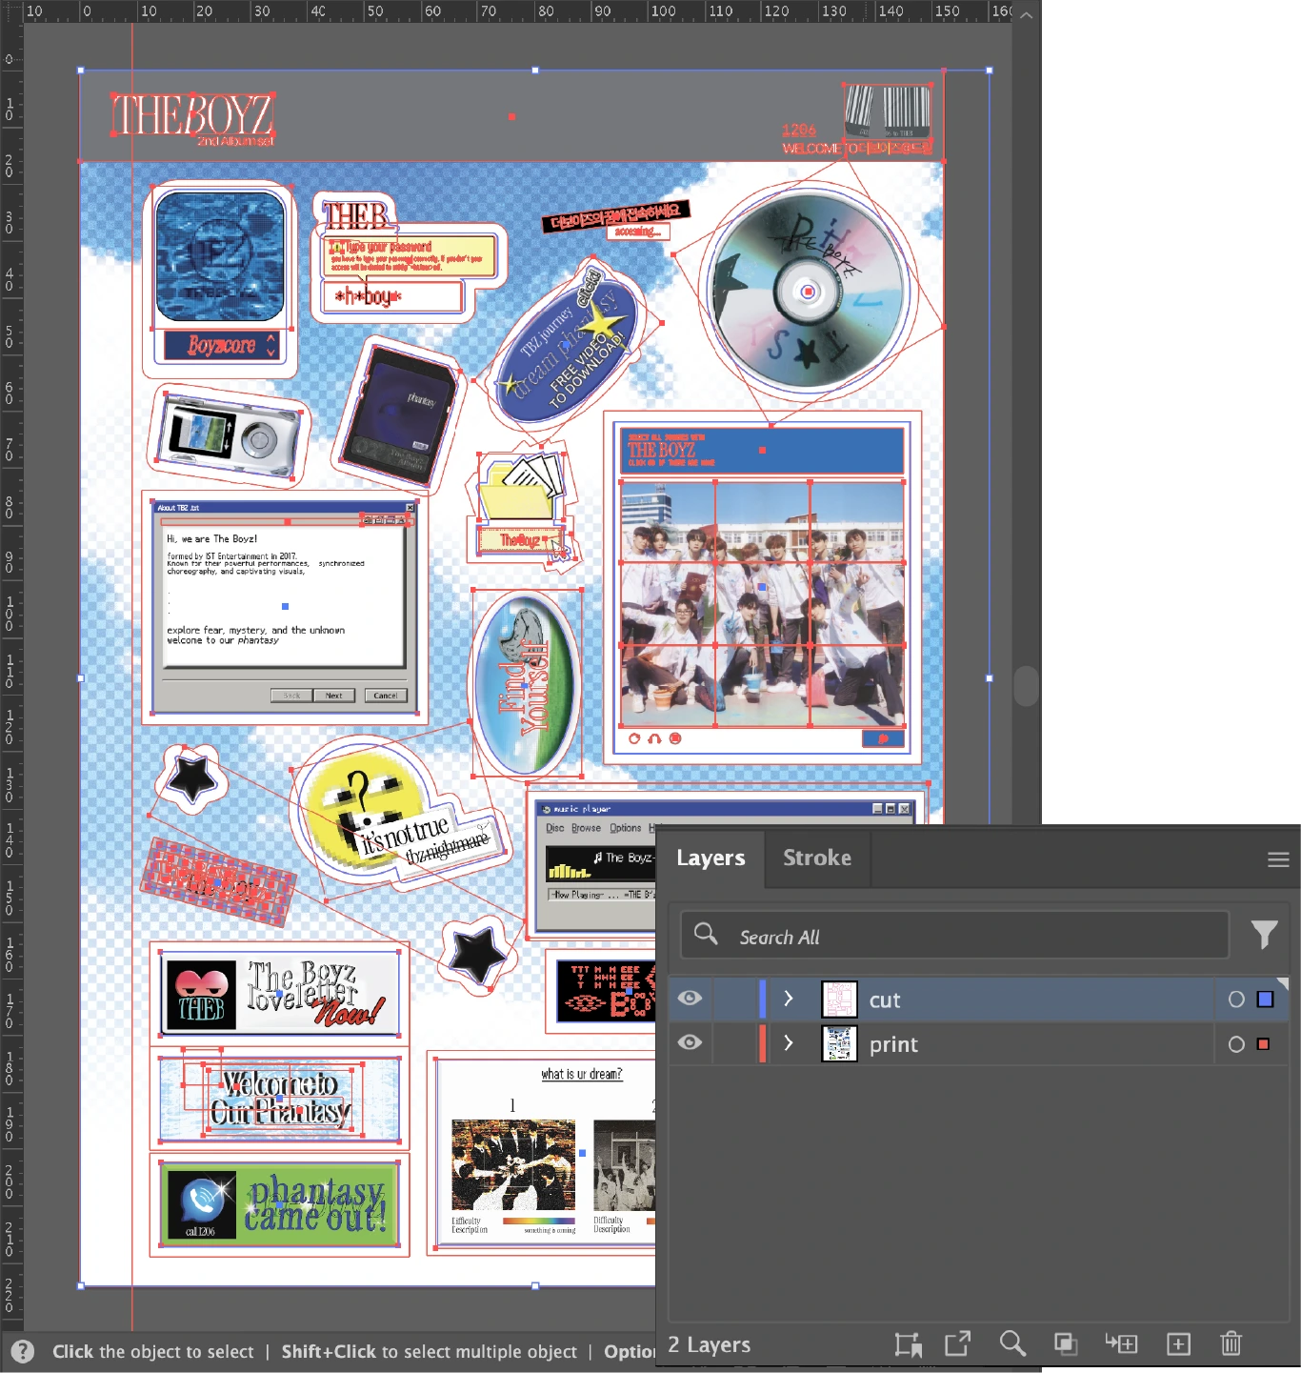Hide the cut layer using its eye
The height and width of the screenshot is (1373, 1301).
[691, 999]
